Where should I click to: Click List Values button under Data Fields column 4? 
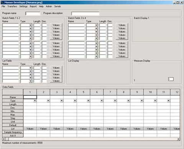click(70, 129)
